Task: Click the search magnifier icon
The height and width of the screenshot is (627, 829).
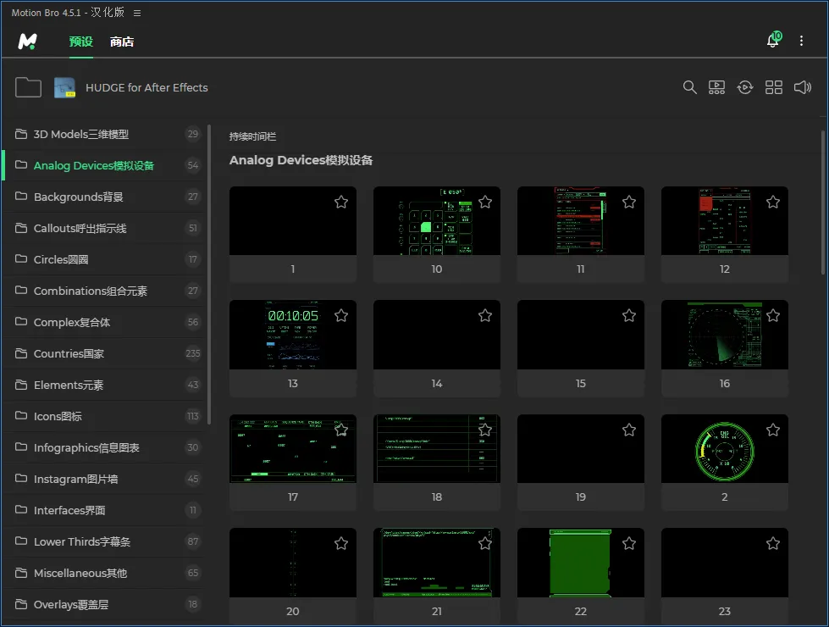Action: click(690, 87)
